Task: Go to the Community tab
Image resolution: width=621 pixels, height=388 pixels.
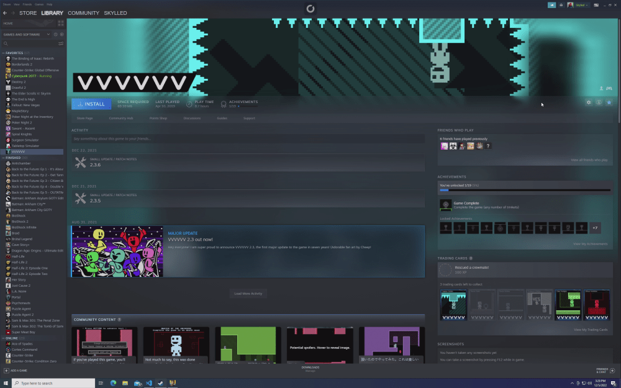Action: pyautogui.click(x=83, y=12)
